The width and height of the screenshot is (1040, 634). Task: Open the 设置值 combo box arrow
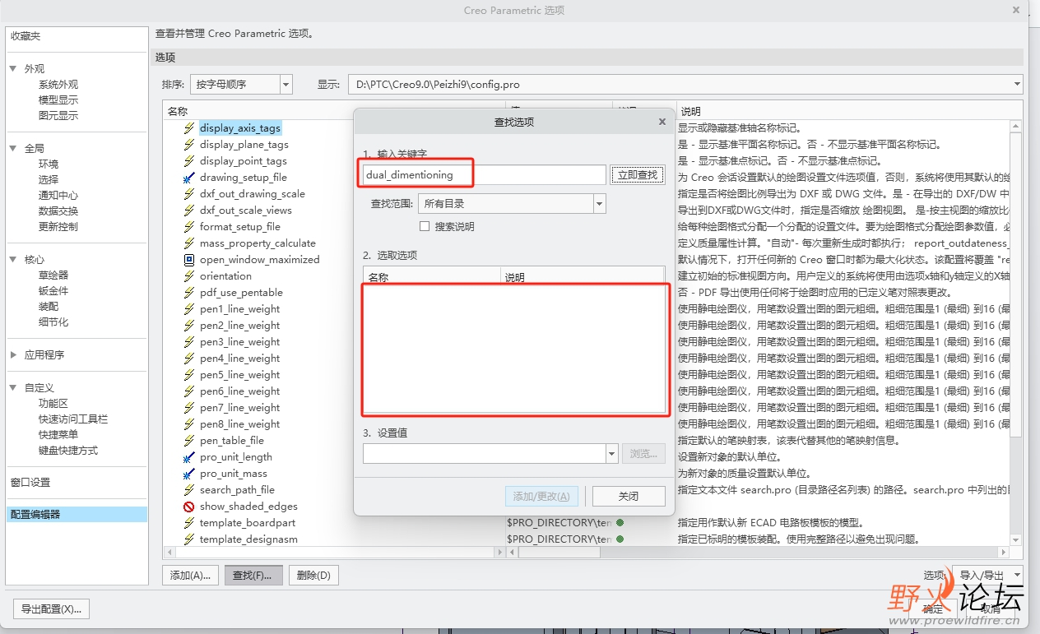pyautogui.click(x=611, y=453)
